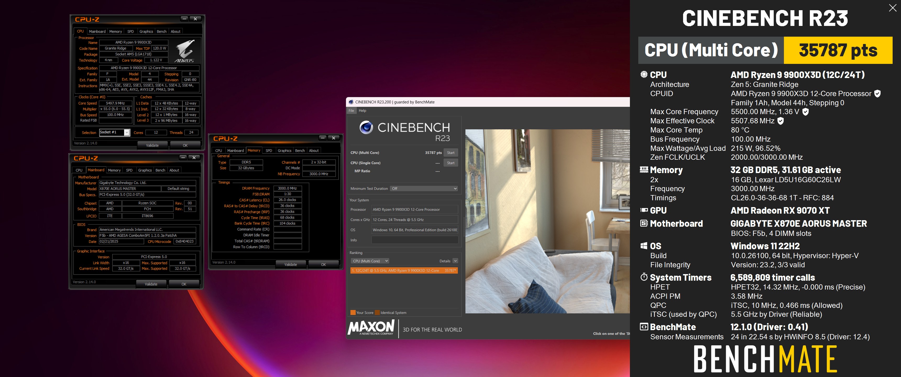Minimize the CPU-Z Mainboard window
901x377 pixels.
pyautogui.click(x=183, y=157)
